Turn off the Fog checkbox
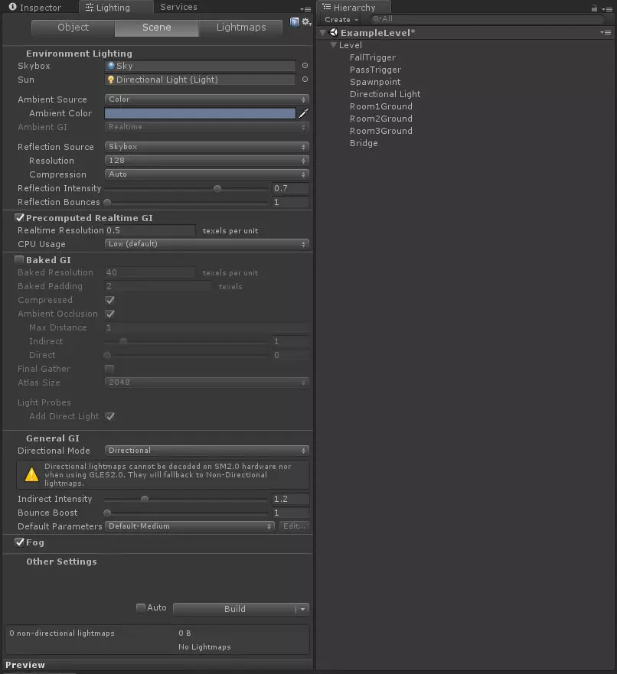Viewport: 617px width, 674px height. [20, 542]
